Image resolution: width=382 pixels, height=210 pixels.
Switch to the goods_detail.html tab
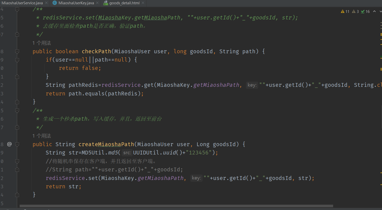click(124, 3)
